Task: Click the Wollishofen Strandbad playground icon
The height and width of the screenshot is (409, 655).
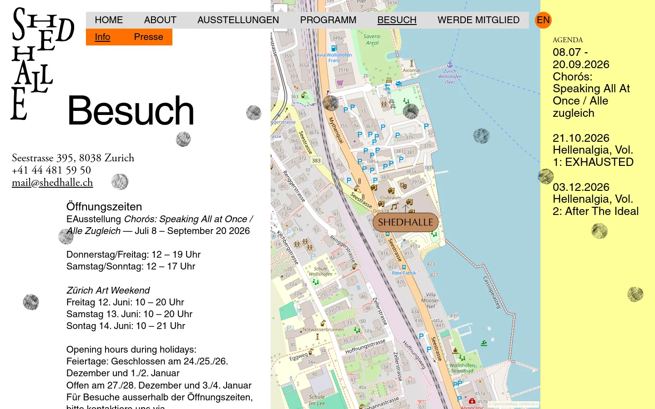Action: click(x=462, y=358)
